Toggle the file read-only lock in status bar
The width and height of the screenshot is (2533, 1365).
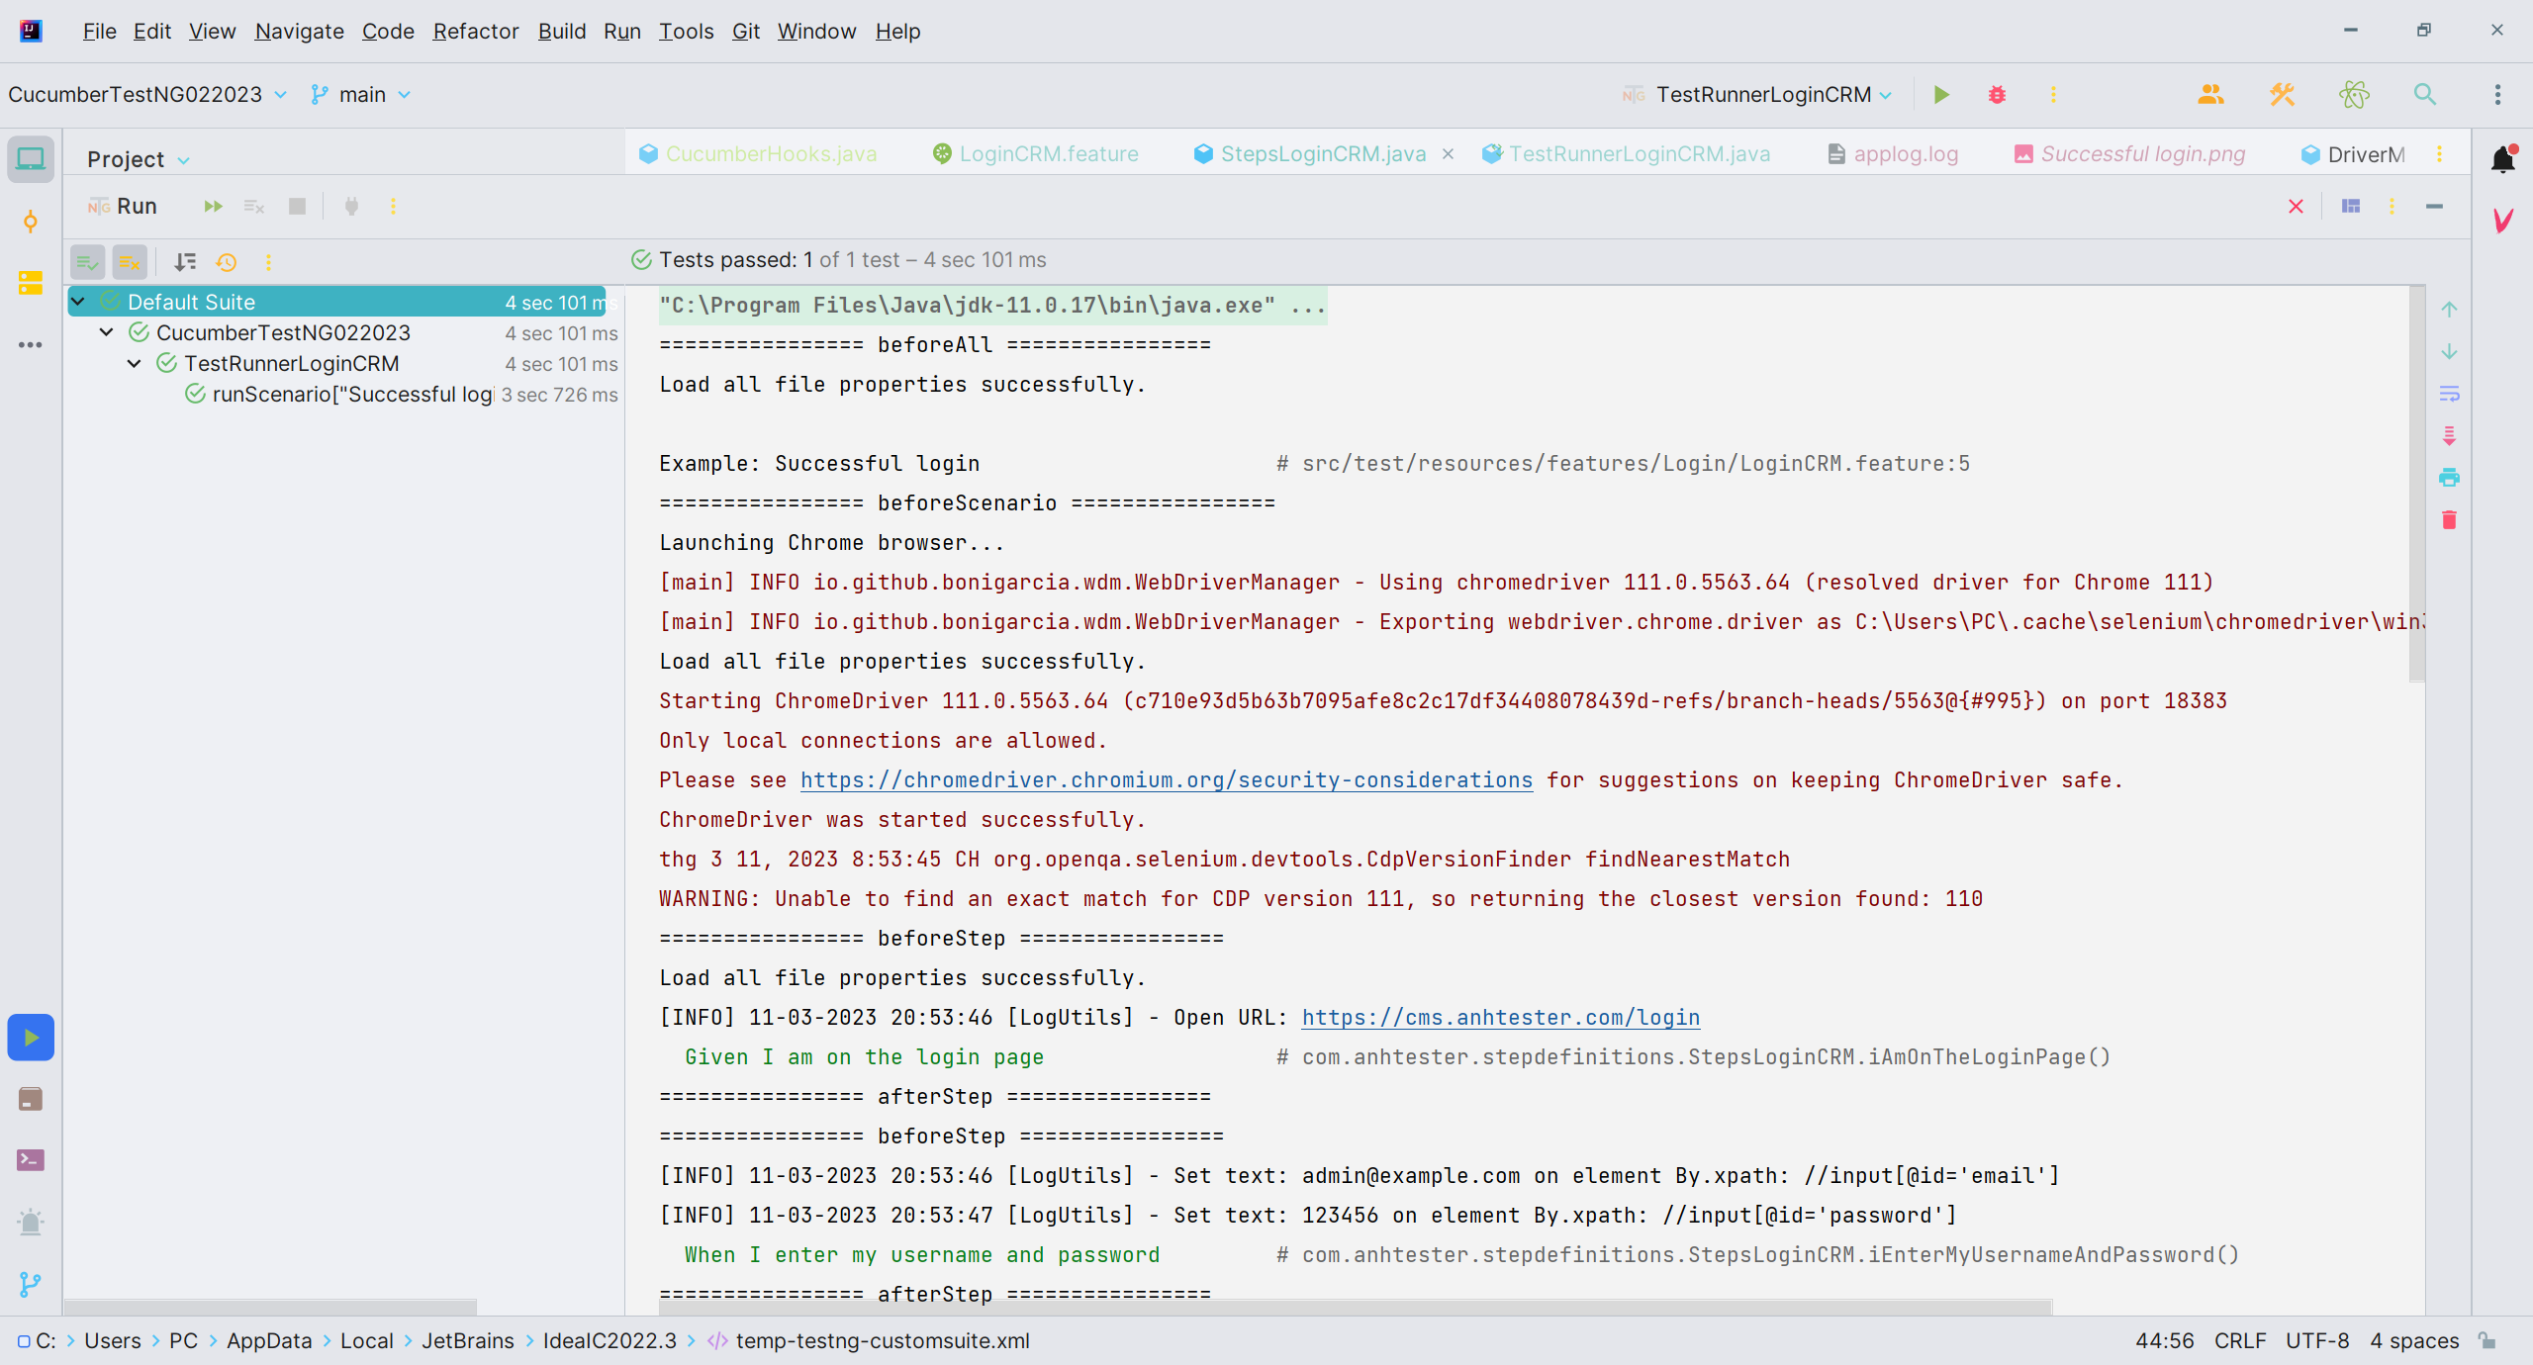(2487, 1341)
